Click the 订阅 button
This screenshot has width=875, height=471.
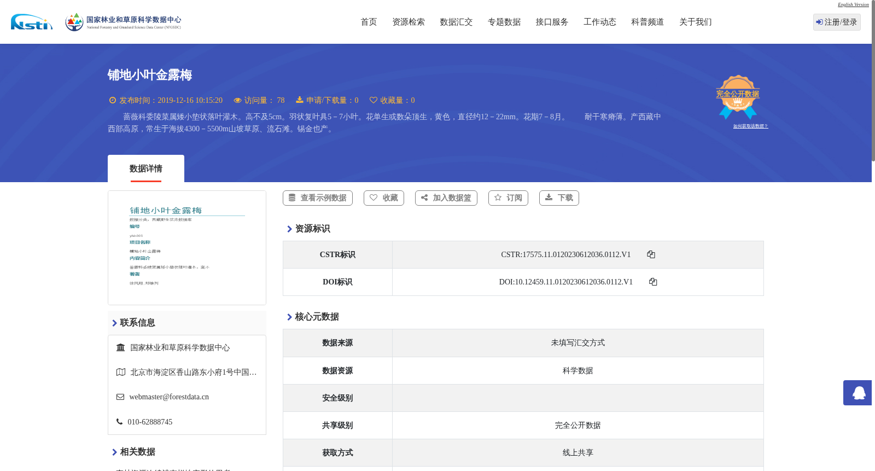click(x=508, y=198)
